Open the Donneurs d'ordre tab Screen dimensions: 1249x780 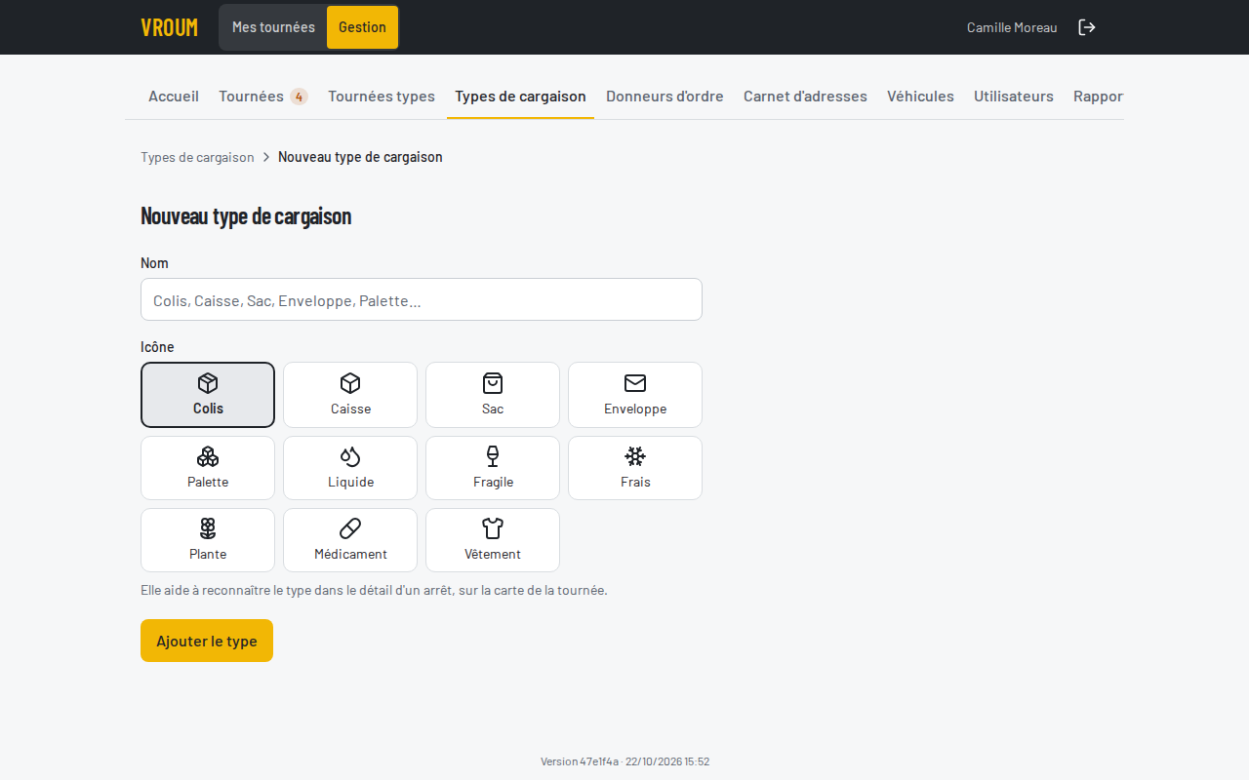pos(665,96)
